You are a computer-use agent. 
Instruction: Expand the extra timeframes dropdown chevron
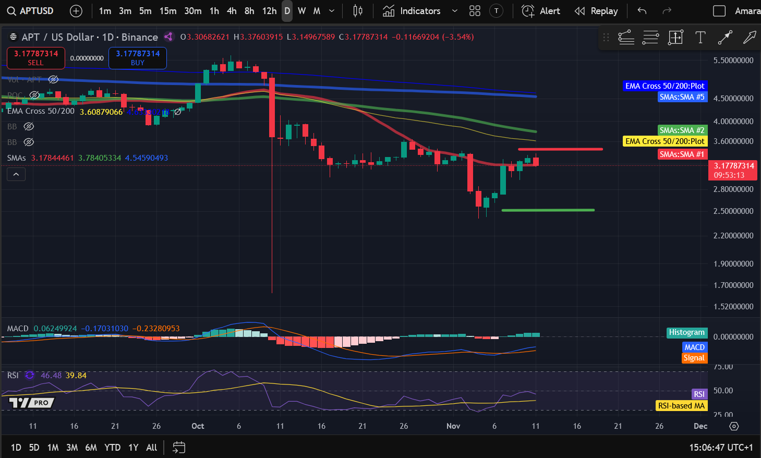click(x=331, y=10)
